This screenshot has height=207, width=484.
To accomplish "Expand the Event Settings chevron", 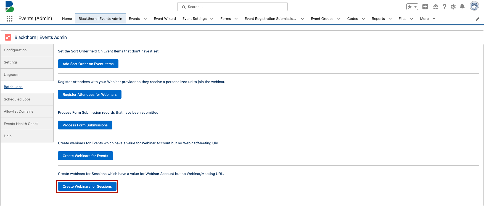I will [212, 19].
